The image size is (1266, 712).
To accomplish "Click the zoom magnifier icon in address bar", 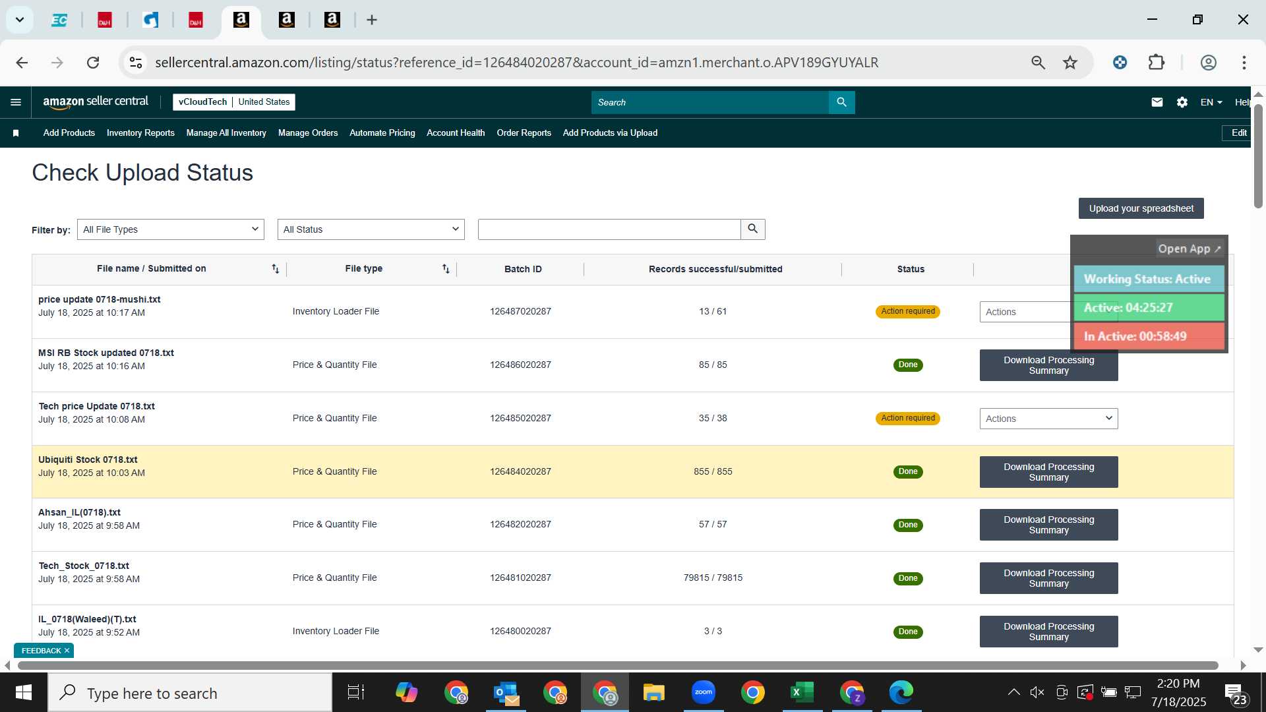I will [1039, 63].
